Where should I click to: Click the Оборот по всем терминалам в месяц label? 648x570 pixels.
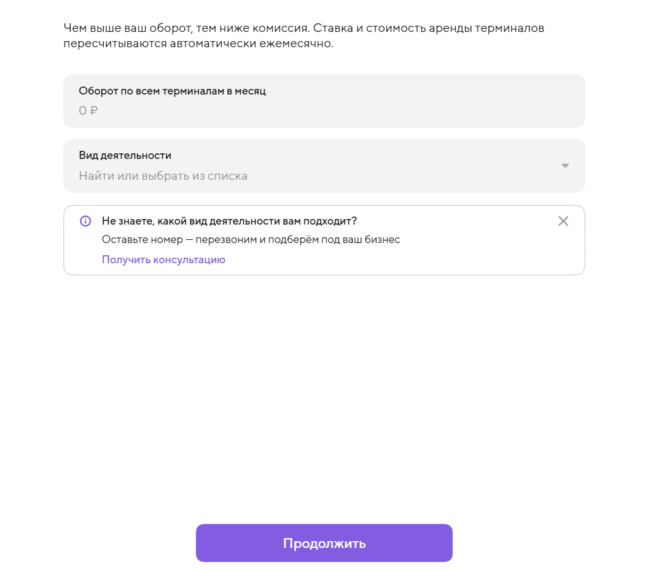click(x=173, y=91)
